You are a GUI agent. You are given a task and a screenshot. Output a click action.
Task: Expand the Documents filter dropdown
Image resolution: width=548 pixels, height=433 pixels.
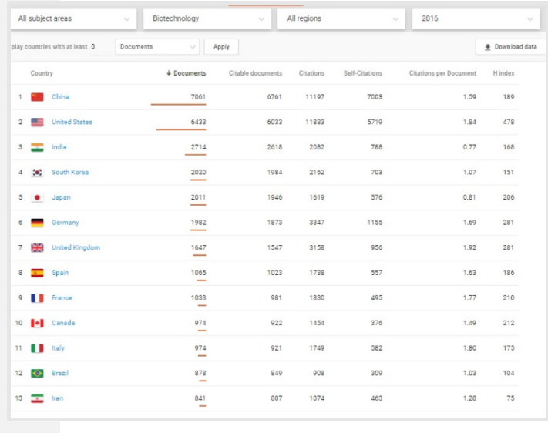157,47
